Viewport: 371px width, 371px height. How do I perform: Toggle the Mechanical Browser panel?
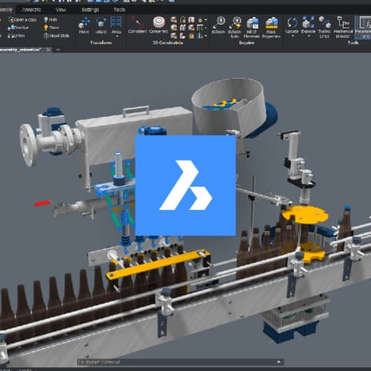click(344, 27)
